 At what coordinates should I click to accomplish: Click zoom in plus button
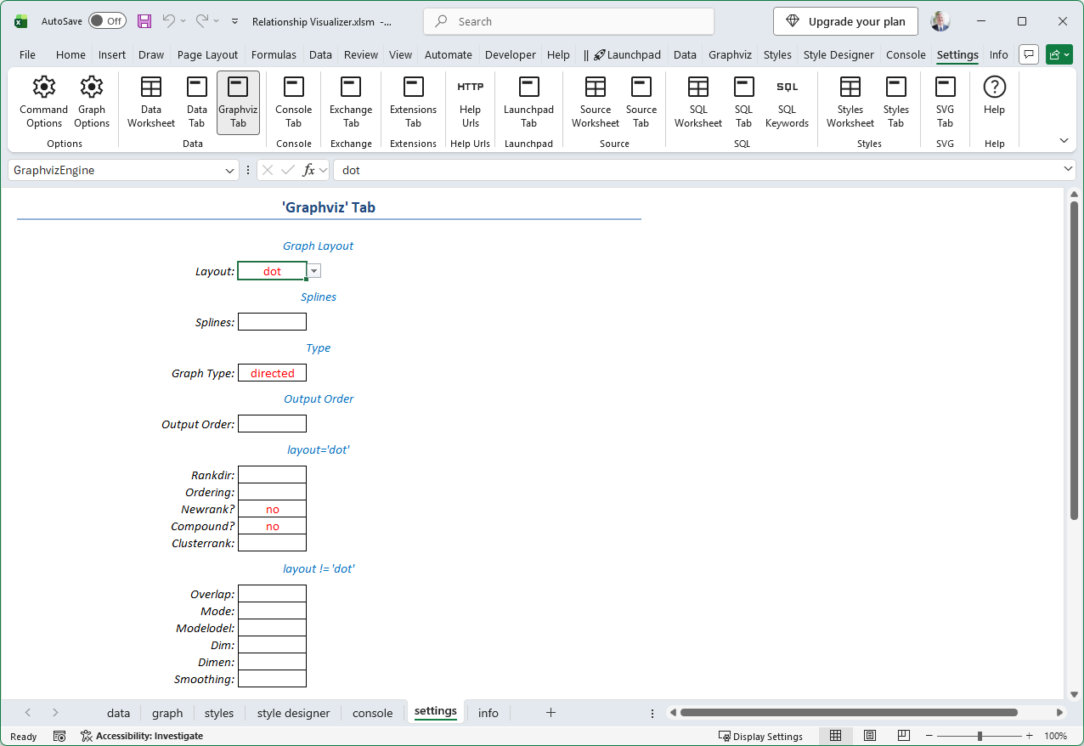click(1030, 736)
